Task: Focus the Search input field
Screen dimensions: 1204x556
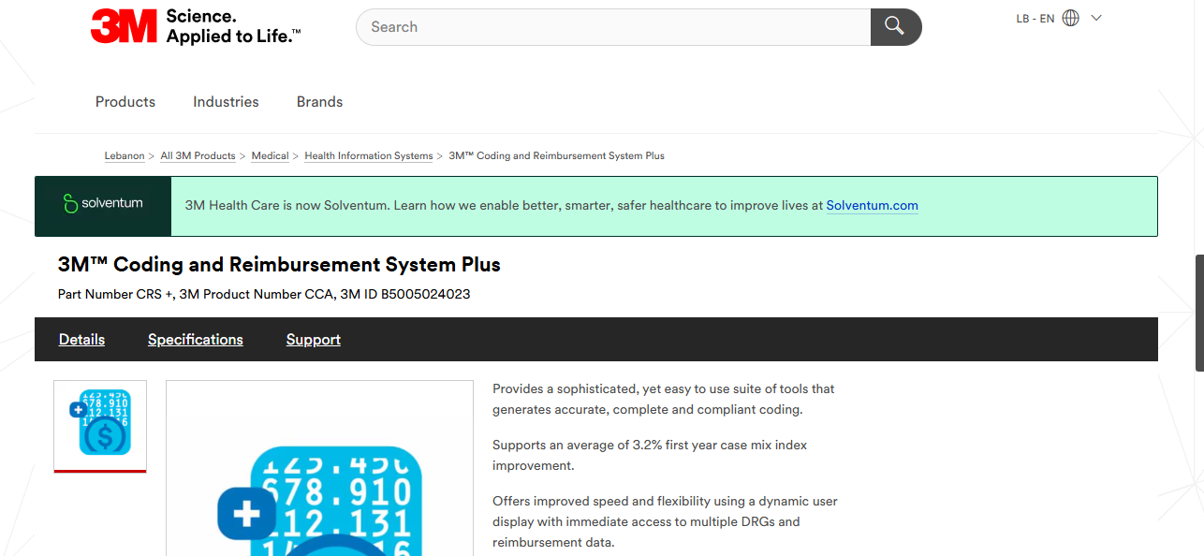Action: (x=613, y=27)
